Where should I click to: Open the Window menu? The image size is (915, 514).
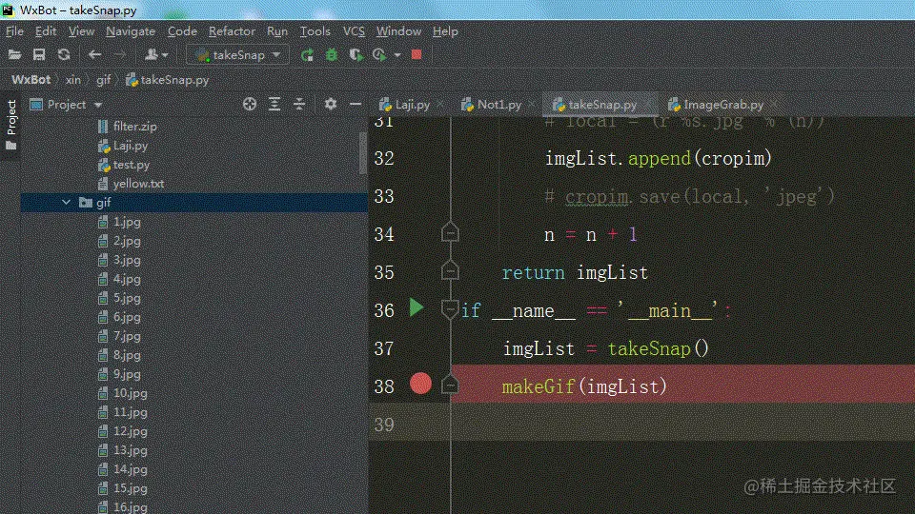pyautogui.click(x=398, y=31)
